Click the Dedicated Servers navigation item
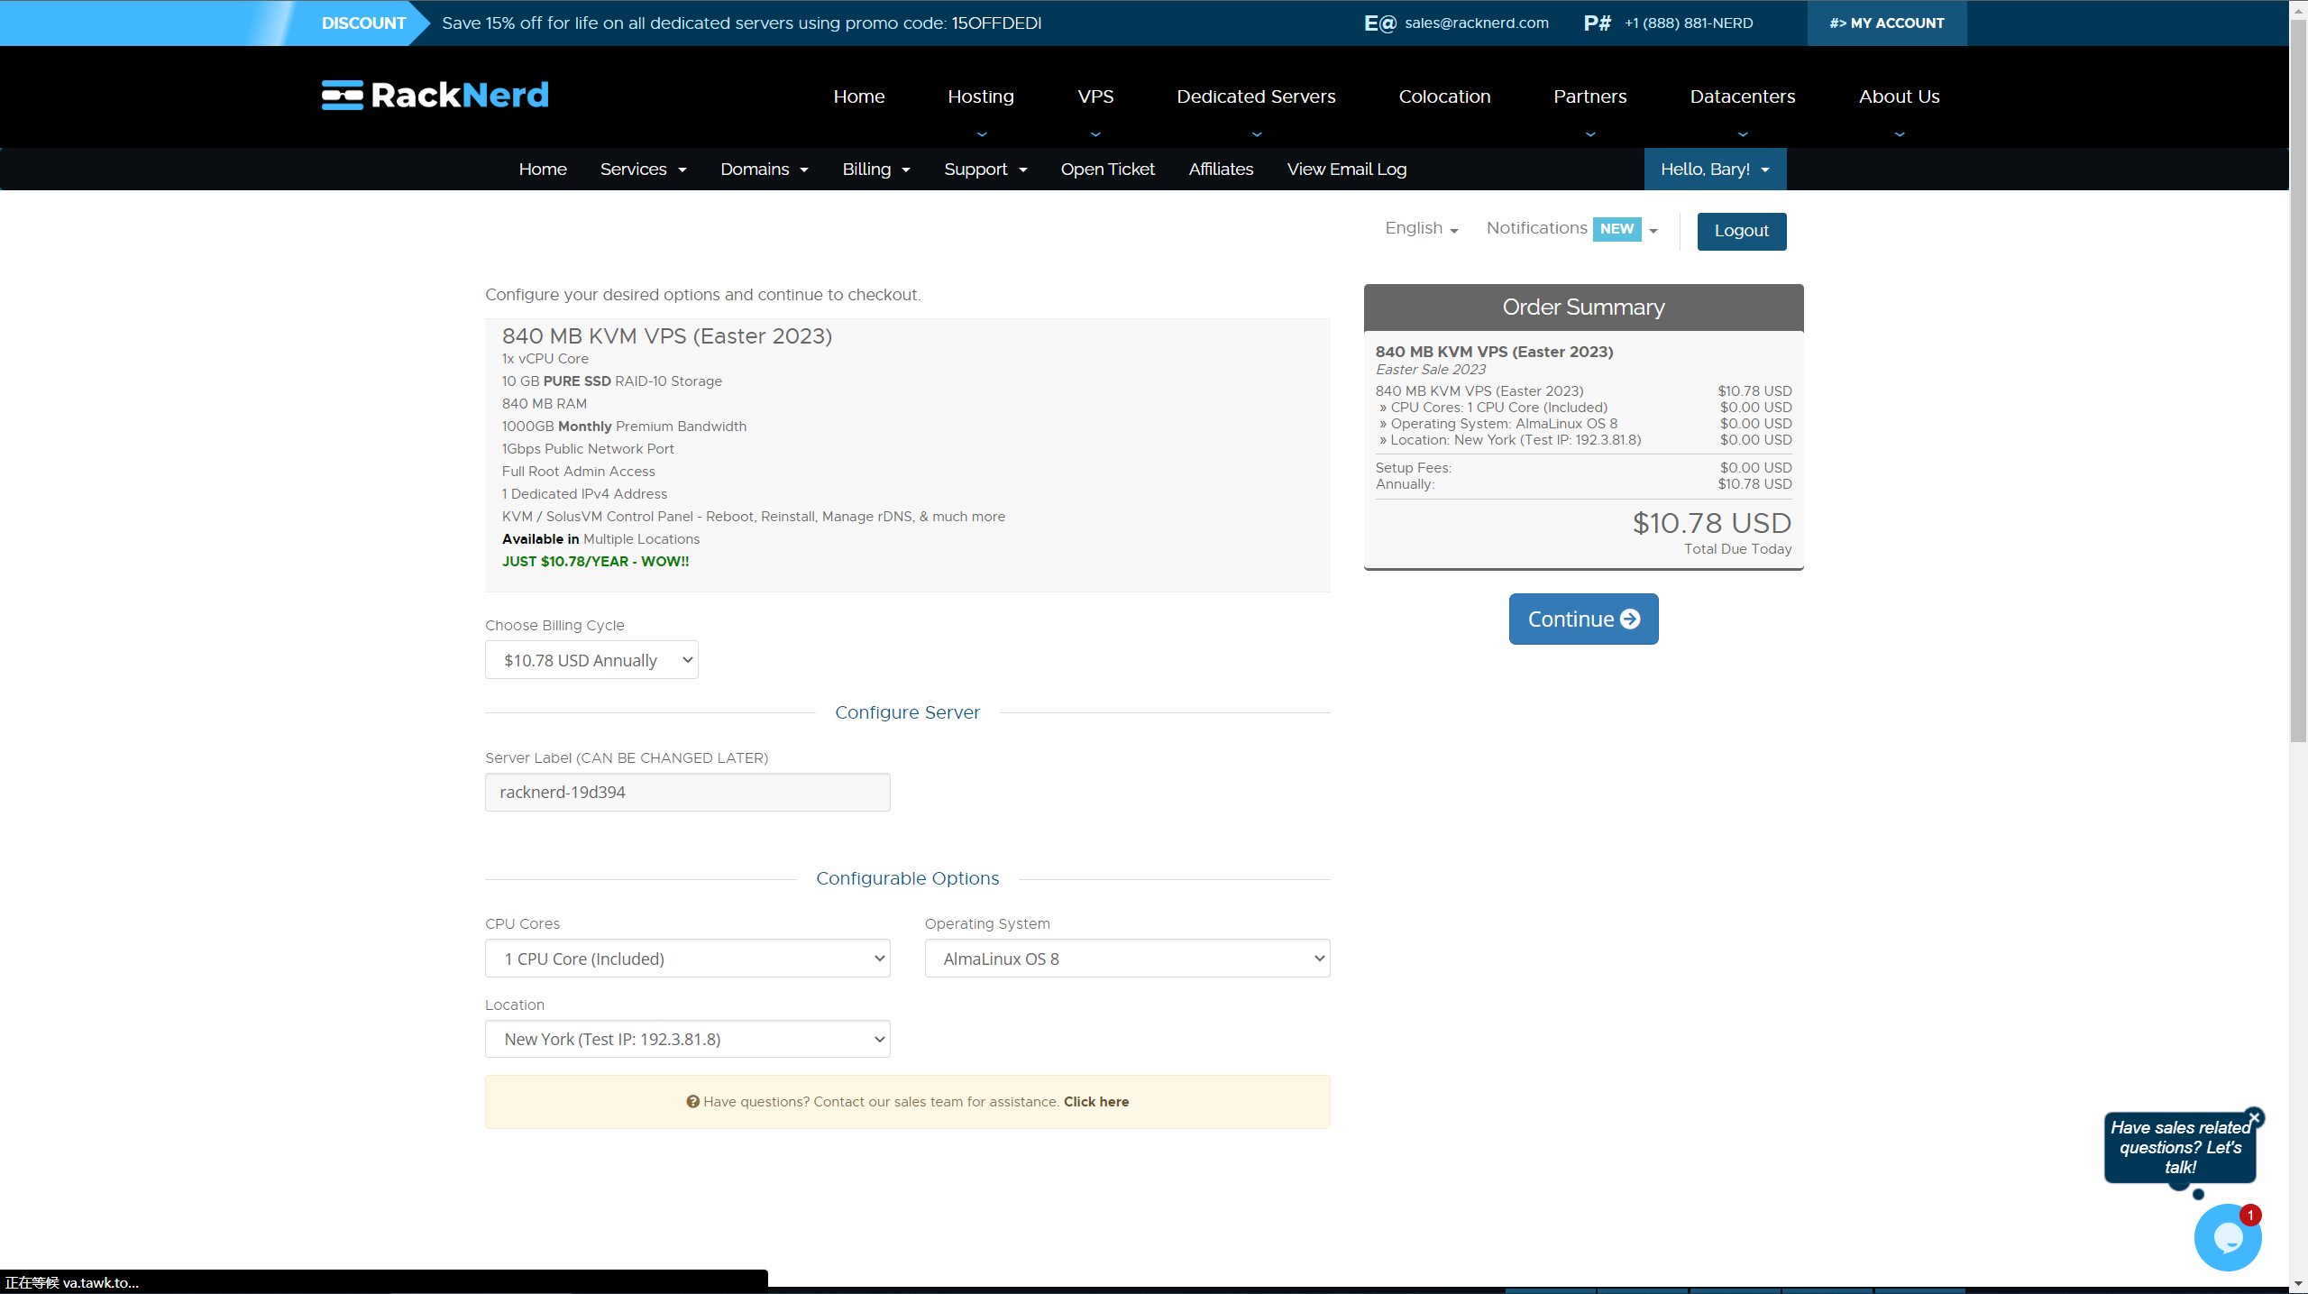2308x1294 pixels. [x=1256, y=96]
